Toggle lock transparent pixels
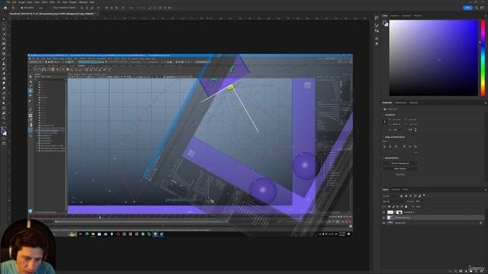Screen dimensions: 488x274 point(389,206)
